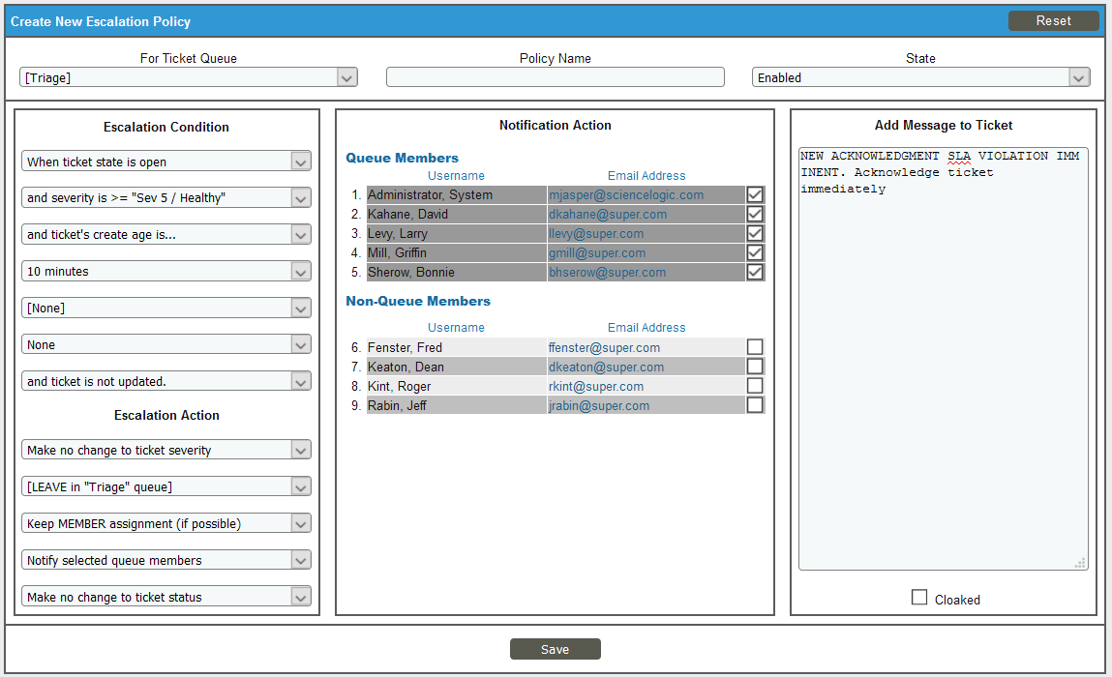The height and width of the screenshot is (677, 1112).
Task: Open the severity condition dropdown
Action: pos(166,198)
